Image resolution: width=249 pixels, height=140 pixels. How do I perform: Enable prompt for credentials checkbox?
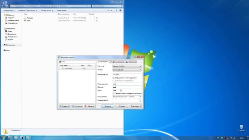tap(114, 78)
